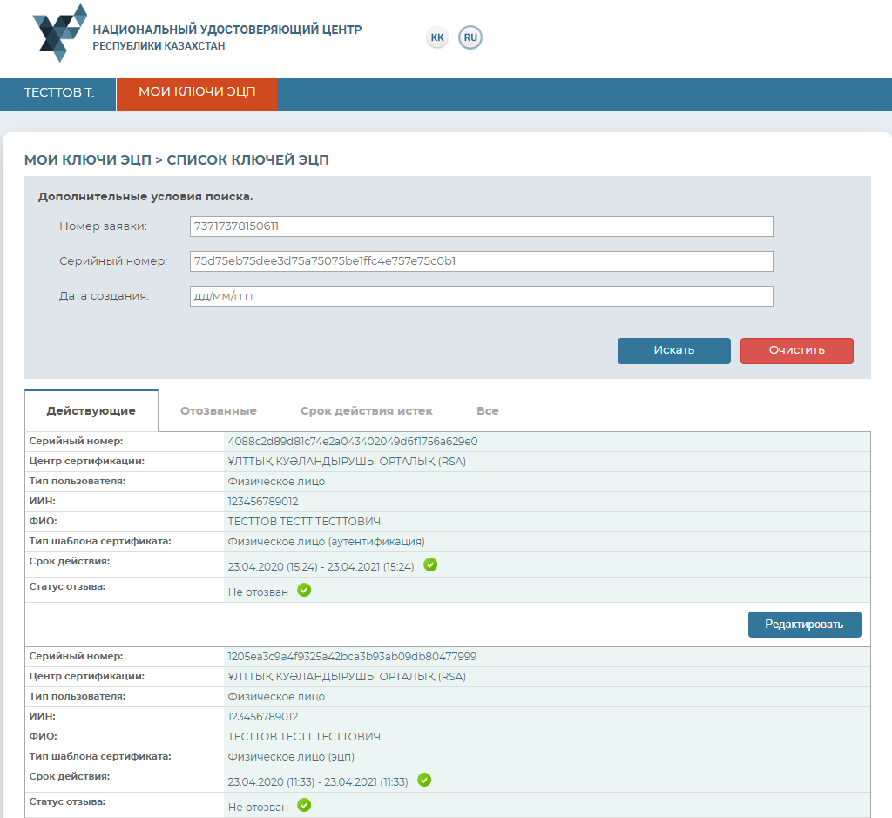Click the National Certification Center logo
Viewport: 892px width, 818px height.
click(x=59, y=33)
